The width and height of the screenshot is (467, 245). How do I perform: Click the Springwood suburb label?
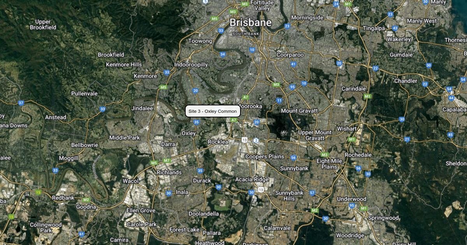383,218
